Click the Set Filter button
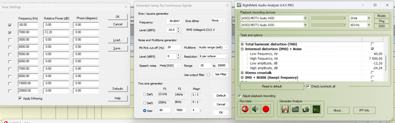 [221, 74]
